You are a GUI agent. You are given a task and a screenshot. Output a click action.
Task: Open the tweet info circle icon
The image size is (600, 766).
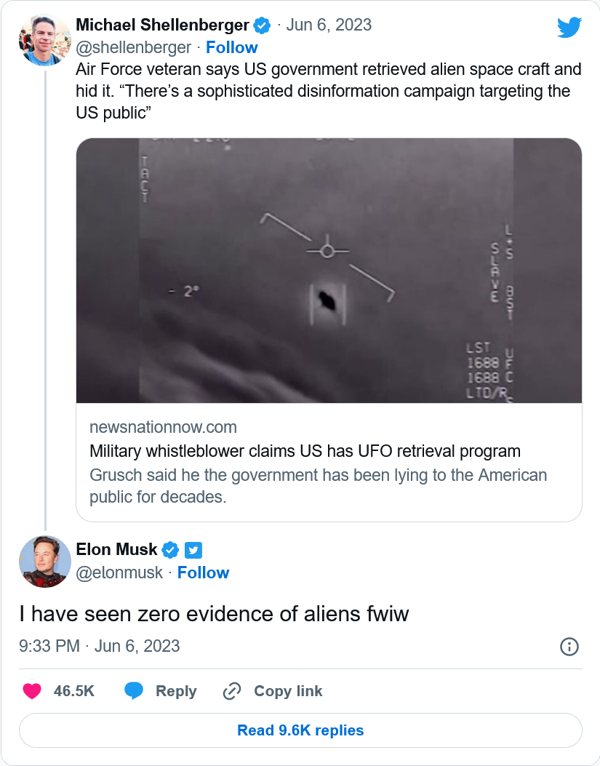[569, 646]
